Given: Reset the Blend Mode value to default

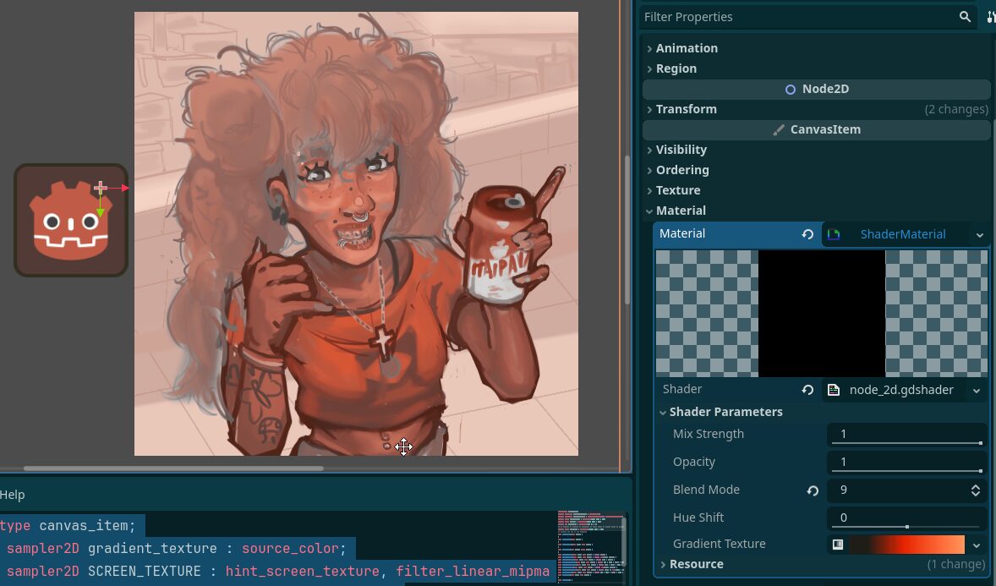Looking at the screenshot, I should [x=813, y=490].
